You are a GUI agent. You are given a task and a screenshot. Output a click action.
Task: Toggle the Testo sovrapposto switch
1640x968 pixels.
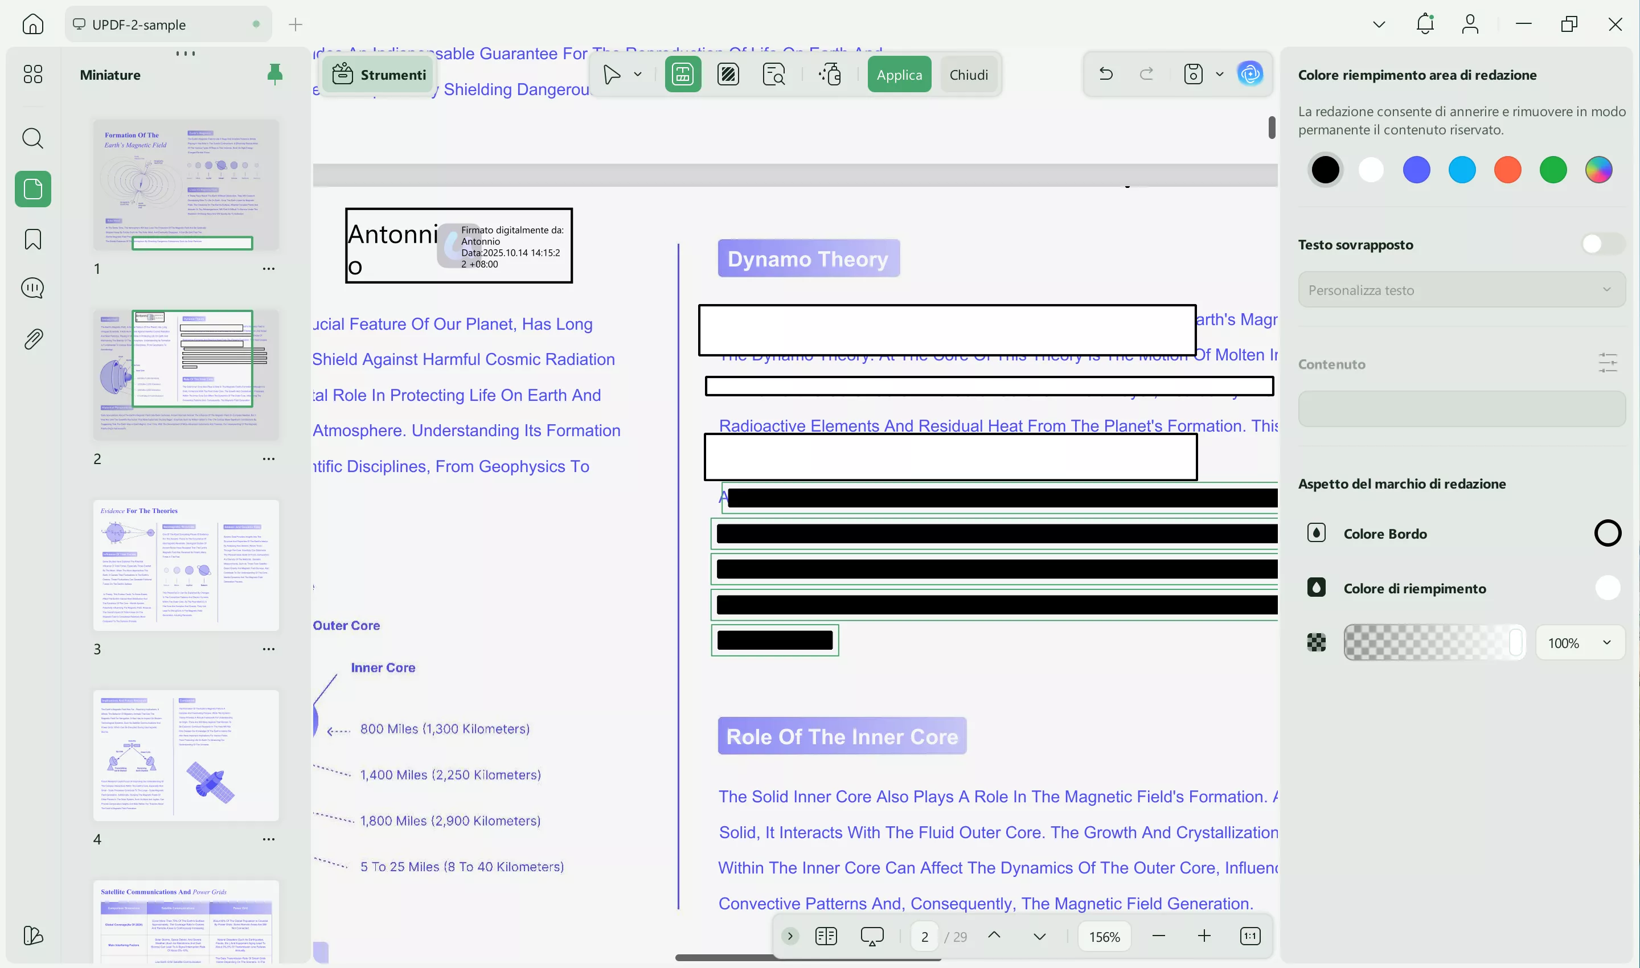1600,245
